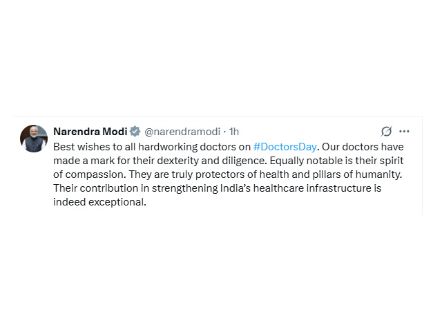
Task: Click the phrase 'pillars of humanity'
Action: 356,174
